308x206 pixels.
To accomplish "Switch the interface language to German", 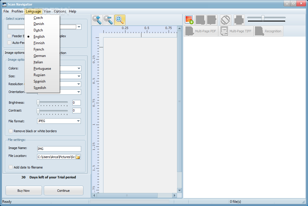I will point(42,56).
